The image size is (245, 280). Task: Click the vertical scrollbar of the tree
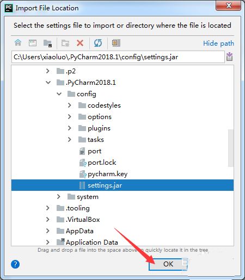(x=231, y=148)
